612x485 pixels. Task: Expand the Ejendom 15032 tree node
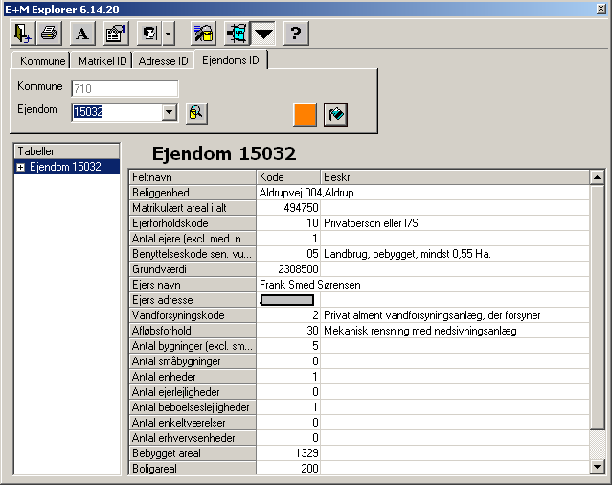click(21, 167)
